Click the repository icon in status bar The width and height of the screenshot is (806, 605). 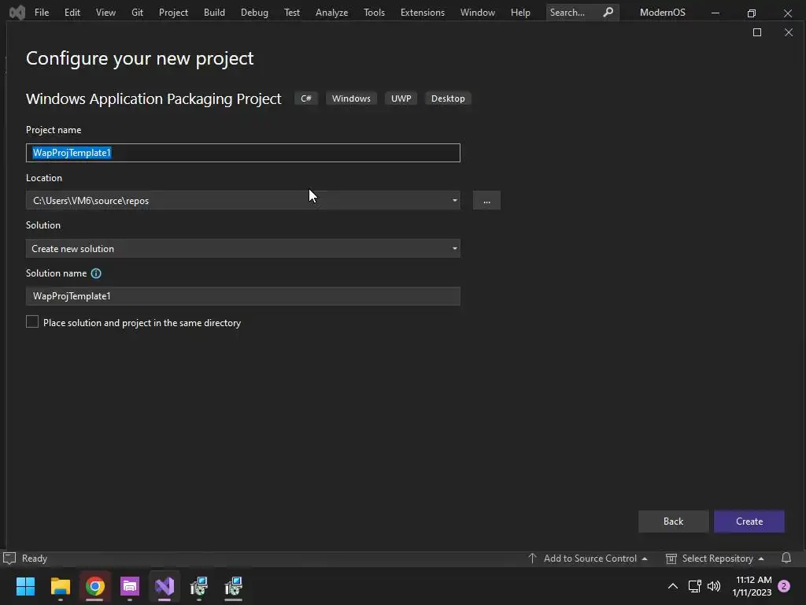[x=671, y=559]
